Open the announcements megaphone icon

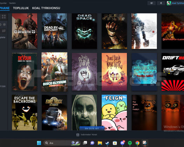tap(151, 3)
